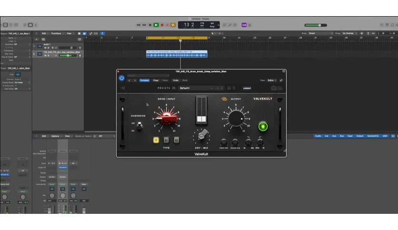Toggle the ValveKult plugin power bypass button

pyautogui.click(x=121, y=78)
